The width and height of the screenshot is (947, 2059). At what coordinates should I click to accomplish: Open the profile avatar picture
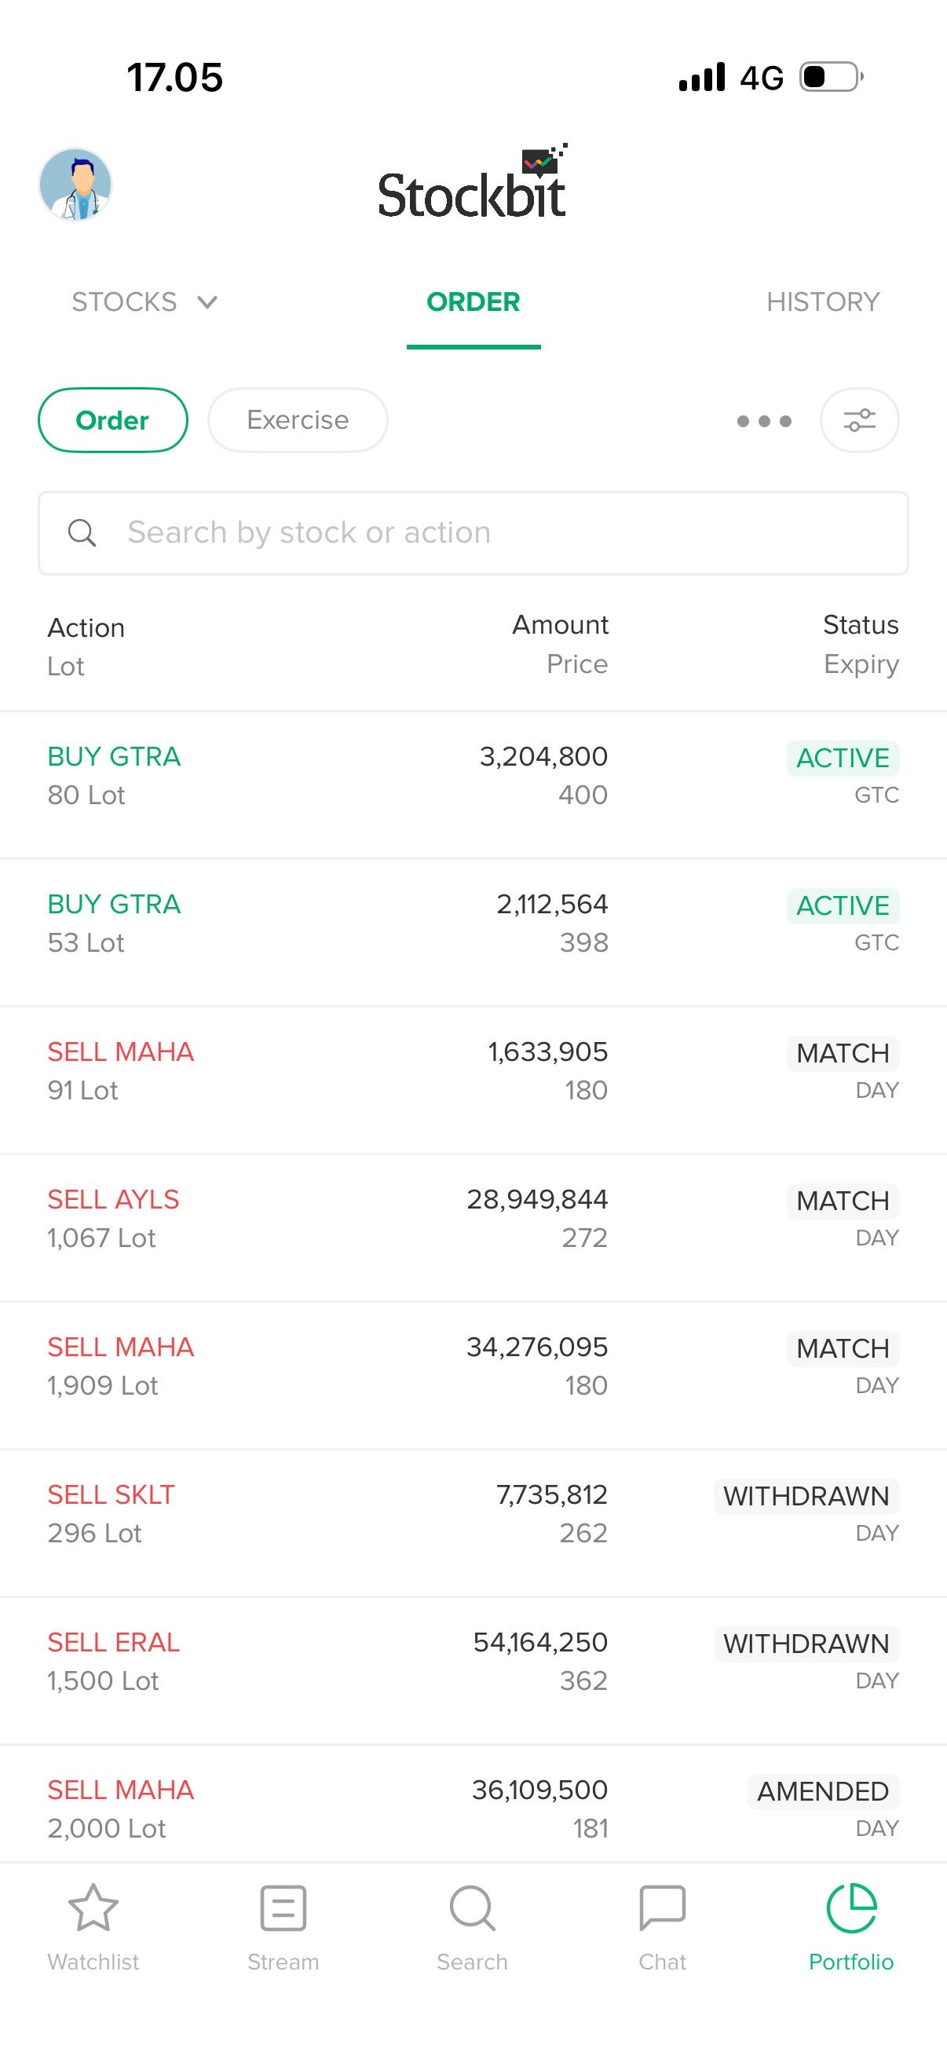75,184
